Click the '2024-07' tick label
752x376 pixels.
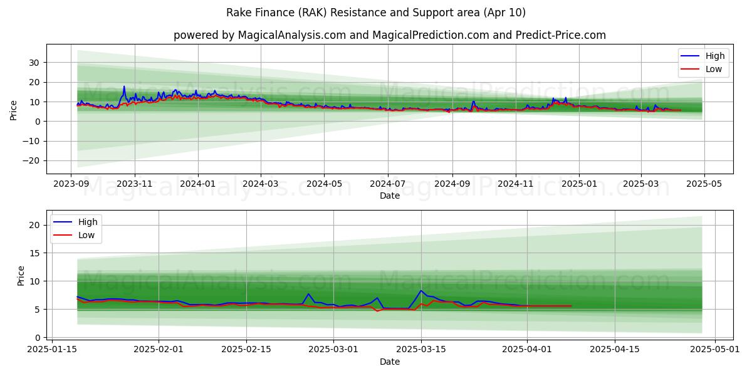(x=388, y=184)
